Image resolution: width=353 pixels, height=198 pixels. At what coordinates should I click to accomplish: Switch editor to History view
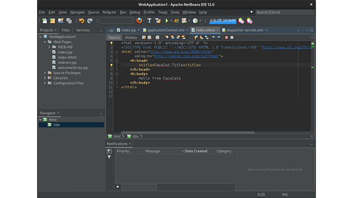[131, 37]
